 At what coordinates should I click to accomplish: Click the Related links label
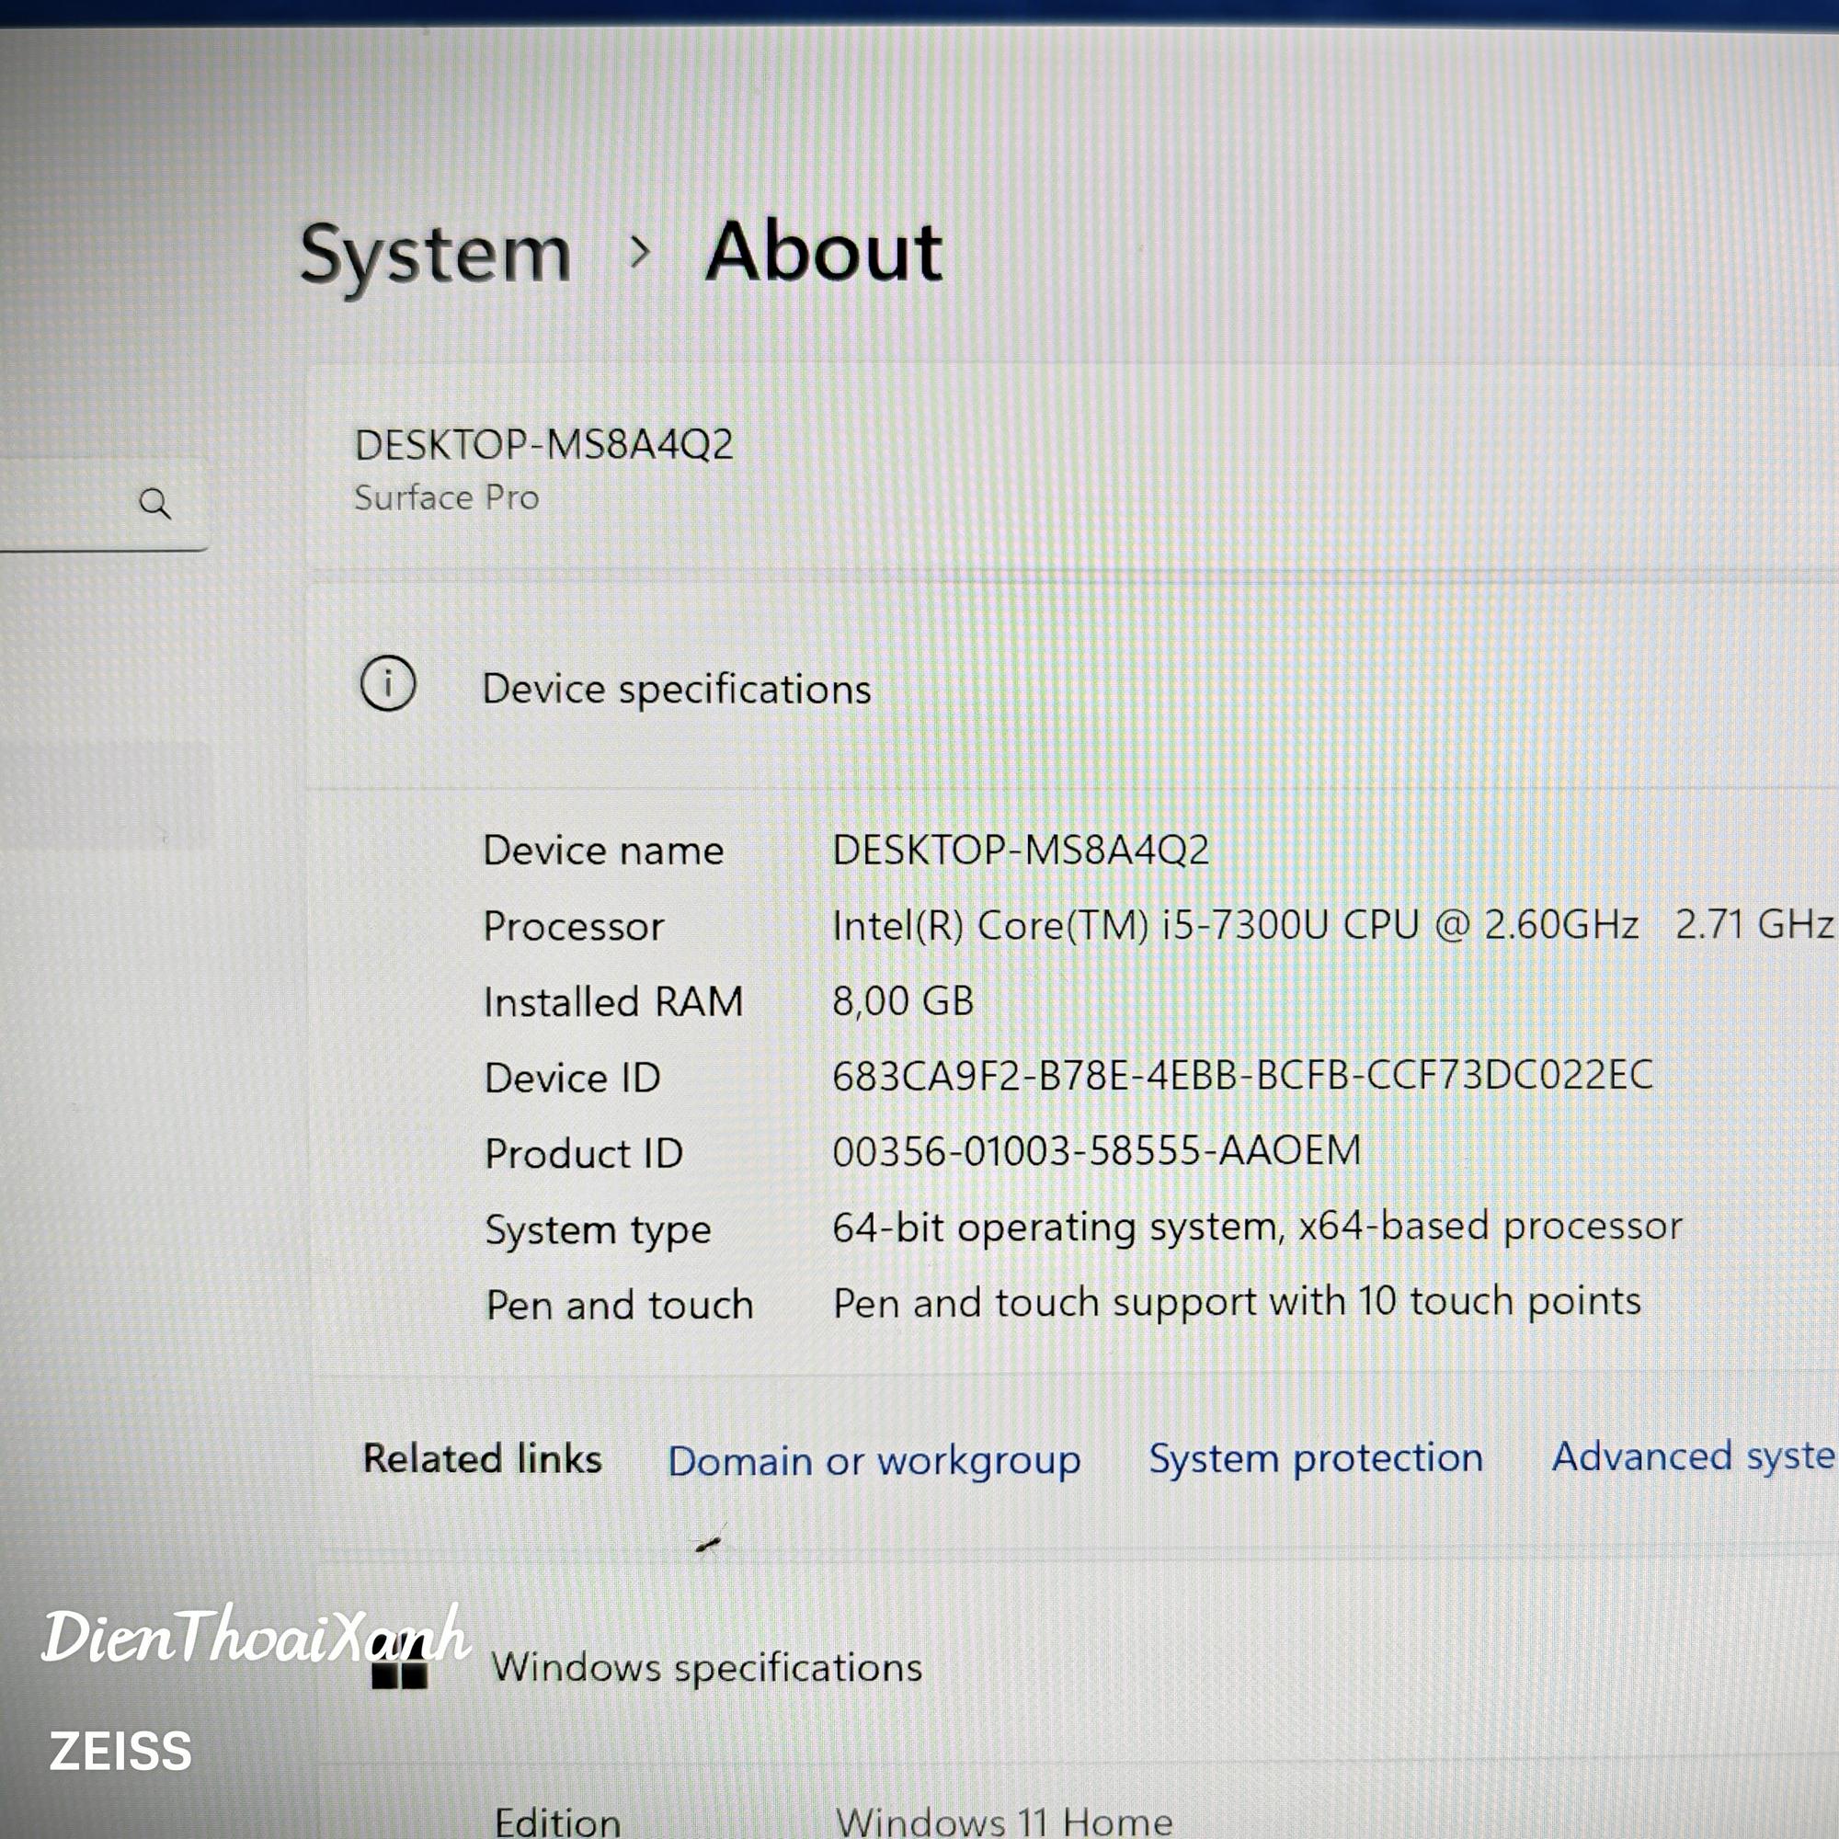(483, 1458)
